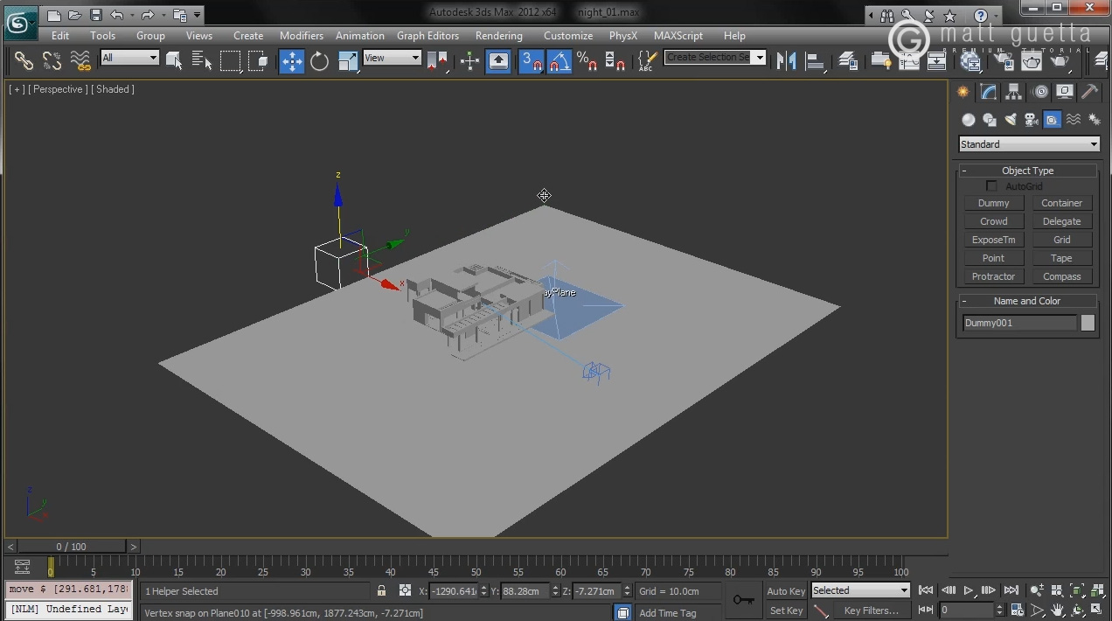
Task: Toggle the Percent Snap button
Action: [587, 60]
